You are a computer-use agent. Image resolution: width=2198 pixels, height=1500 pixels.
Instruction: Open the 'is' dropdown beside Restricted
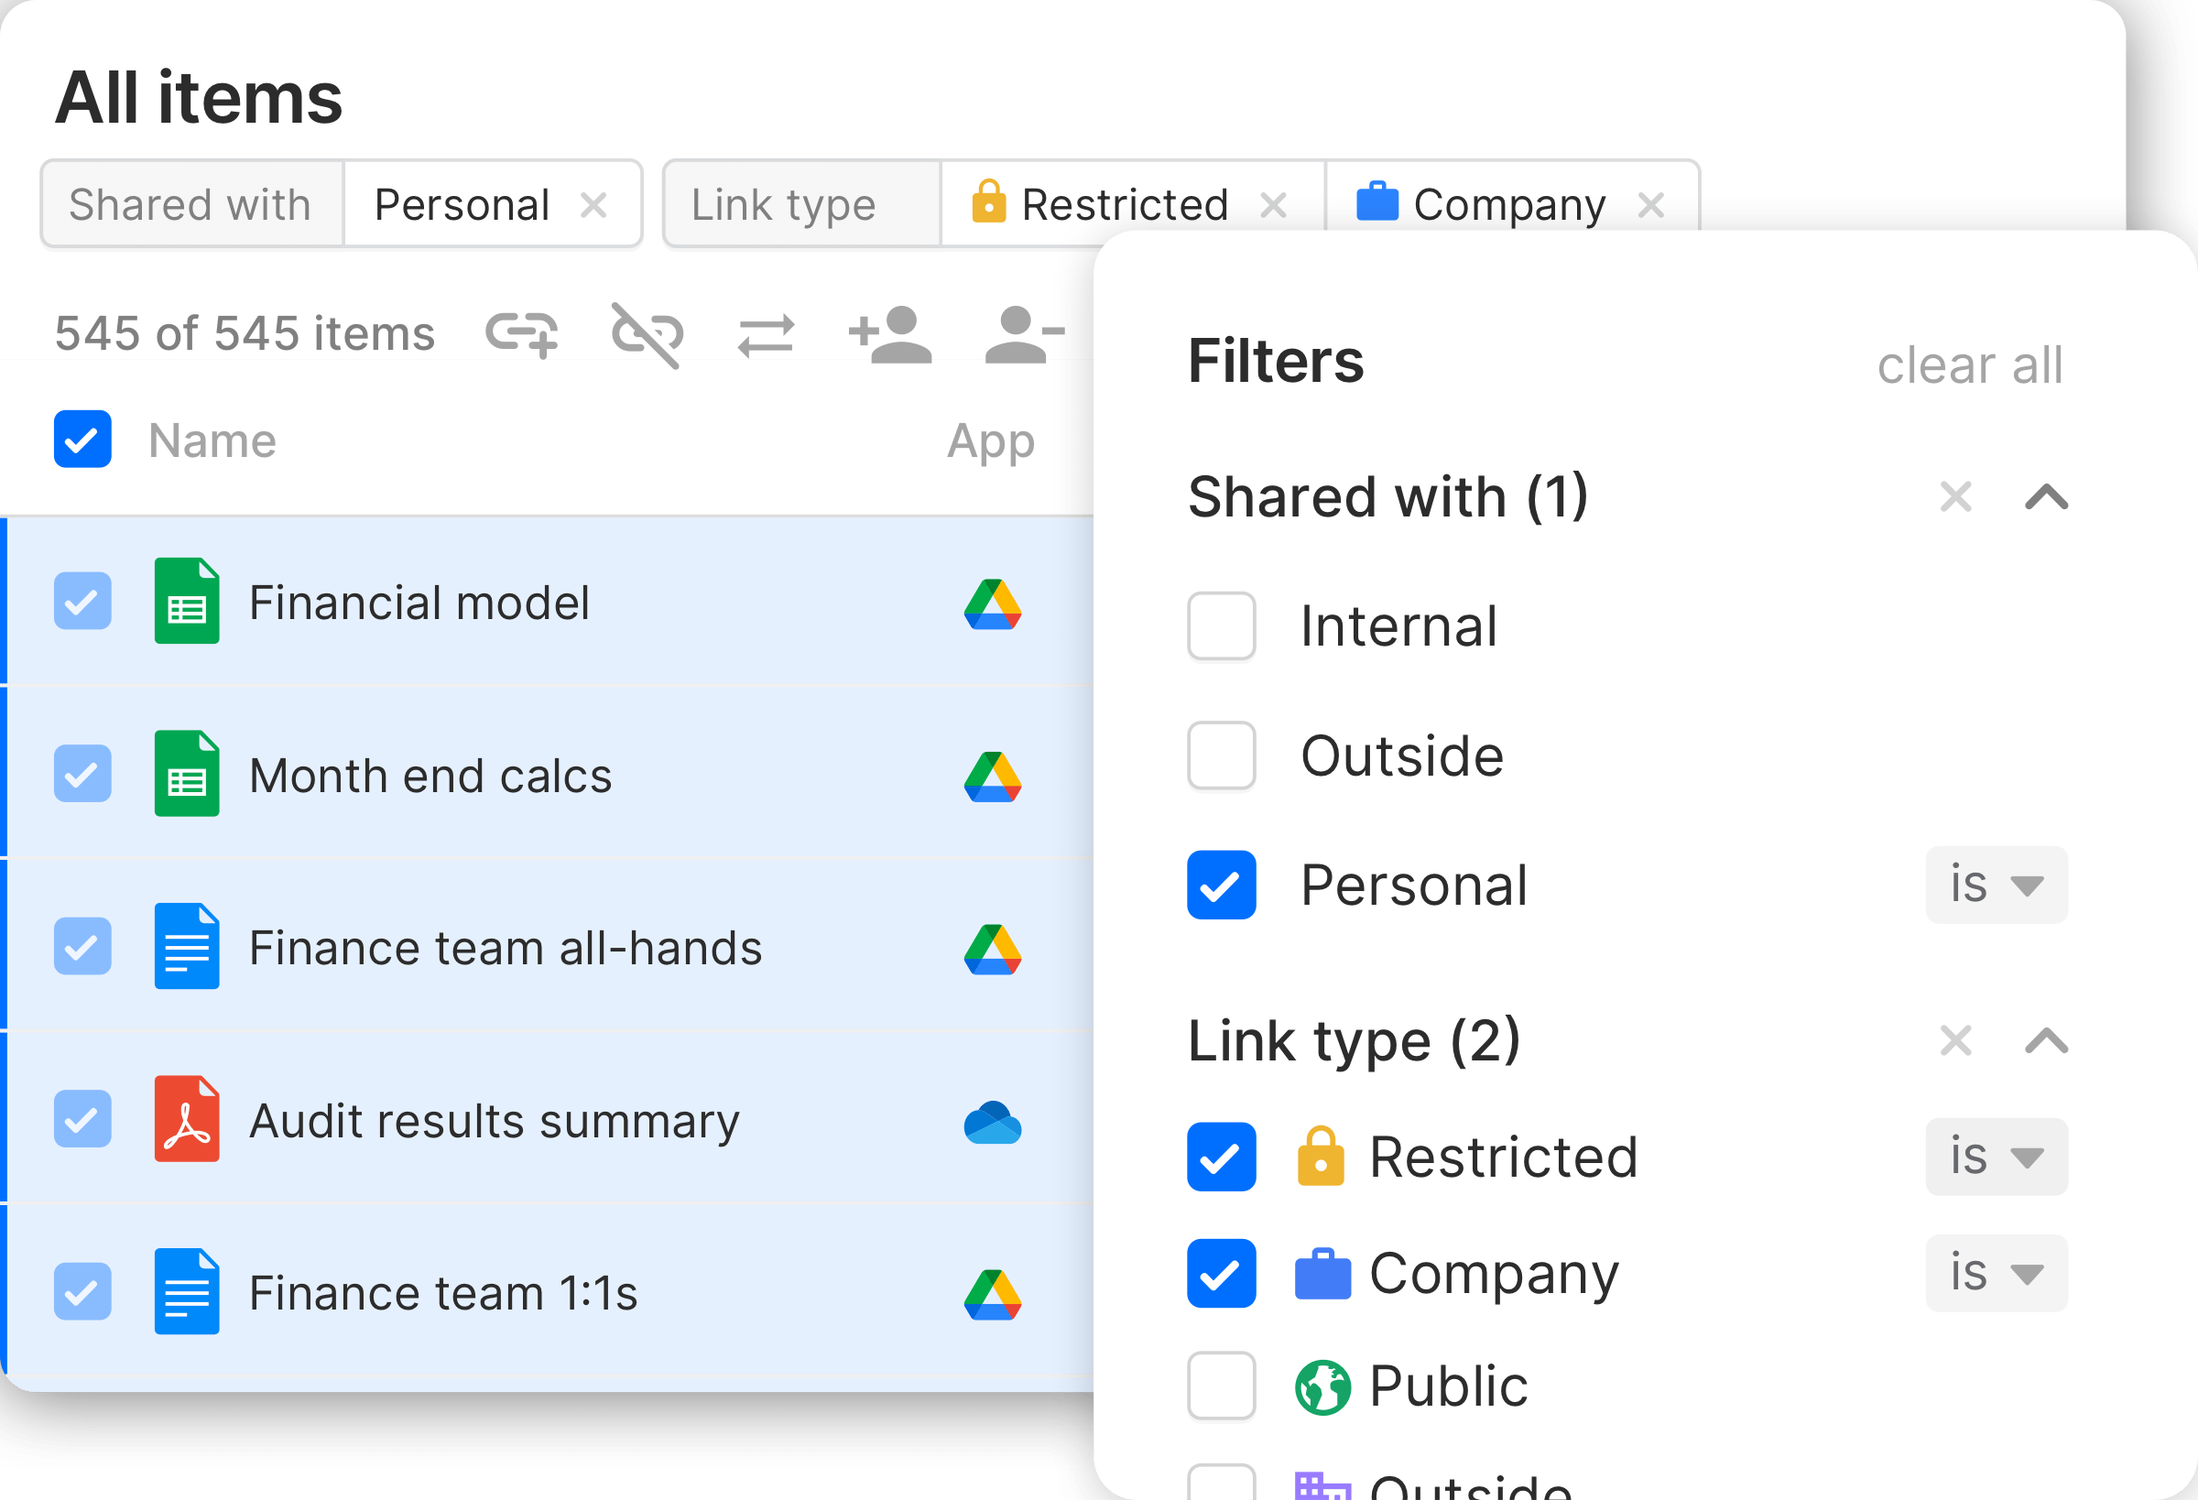tap(1996, 1157)
